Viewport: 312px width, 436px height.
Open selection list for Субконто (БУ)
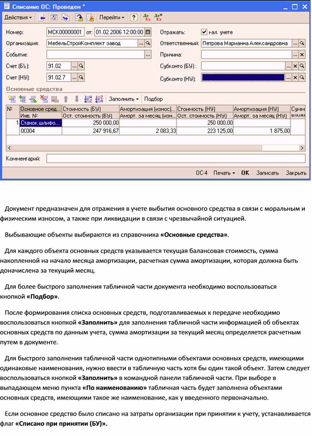point(289,66)
